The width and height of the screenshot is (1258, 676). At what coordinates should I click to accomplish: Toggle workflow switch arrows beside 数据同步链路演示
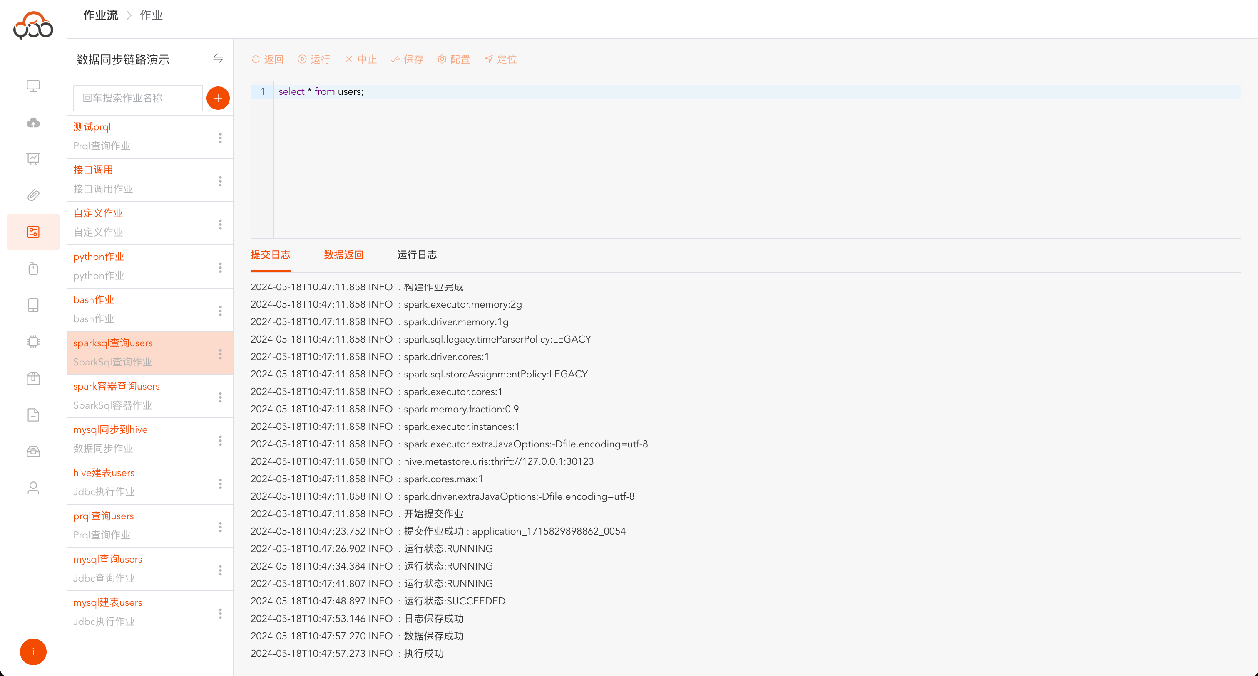pyautogui.click(x=218, y=59)
